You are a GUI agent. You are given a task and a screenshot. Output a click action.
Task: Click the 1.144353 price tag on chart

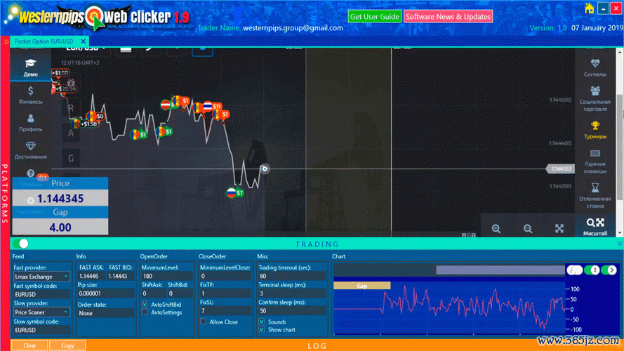[560, 168]
